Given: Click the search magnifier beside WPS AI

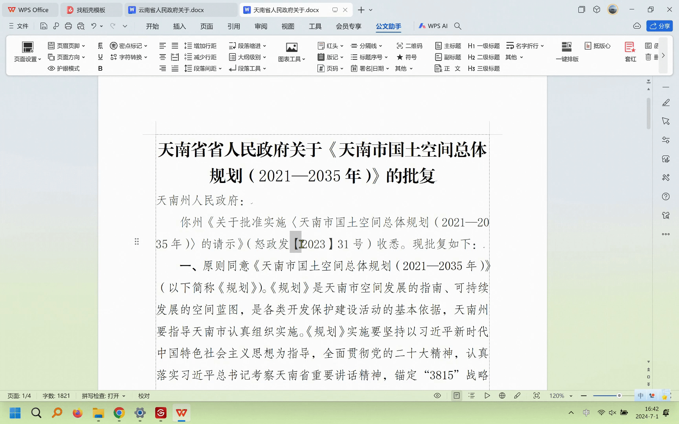Looking at the screenshot, I should 458,26.
